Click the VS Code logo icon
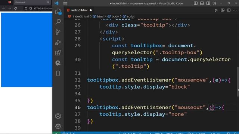 click(56, 3)
